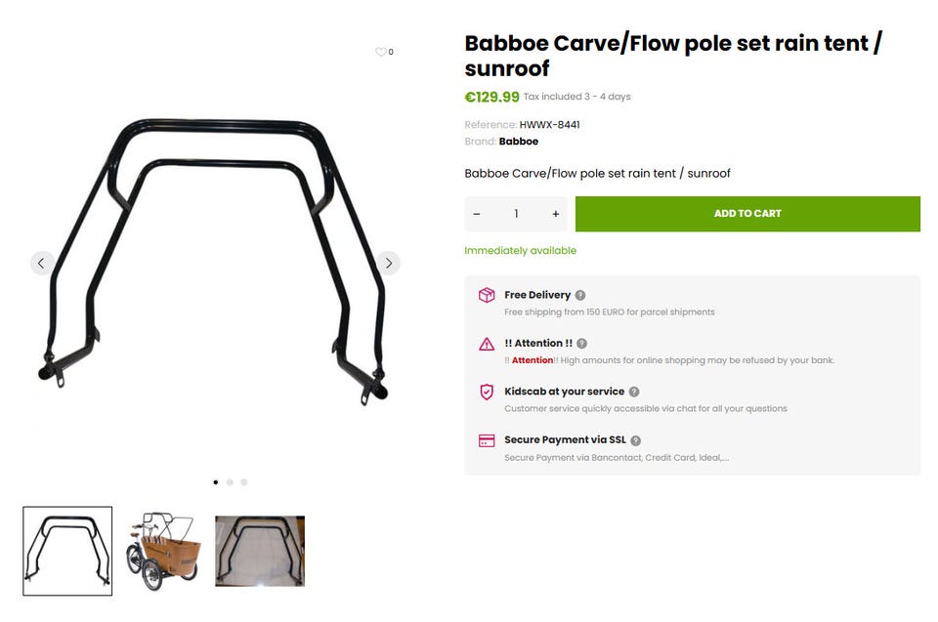
Task: Click Kidscab service shield icon
Action: pos(487,392)
